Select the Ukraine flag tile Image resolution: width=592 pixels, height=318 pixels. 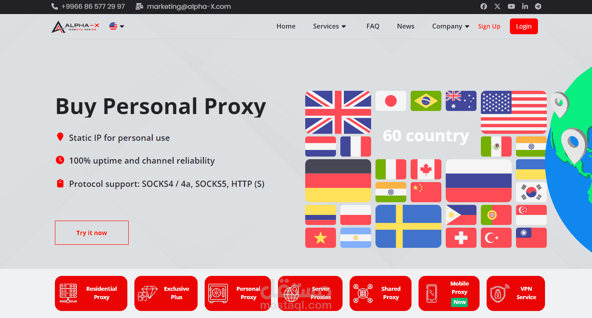tap(531, 169)
